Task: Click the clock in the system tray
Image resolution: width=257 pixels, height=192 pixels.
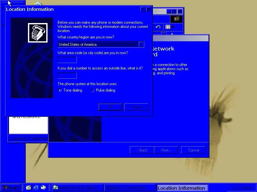Action: 242,188
